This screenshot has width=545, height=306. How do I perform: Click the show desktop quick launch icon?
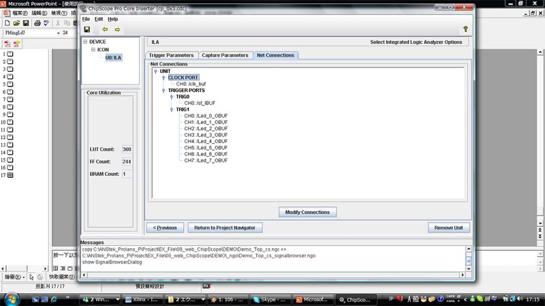(35, 299)
